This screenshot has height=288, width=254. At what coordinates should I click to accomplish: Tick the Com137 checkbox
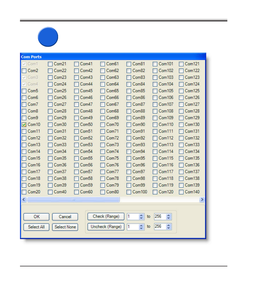click(181, 172)
